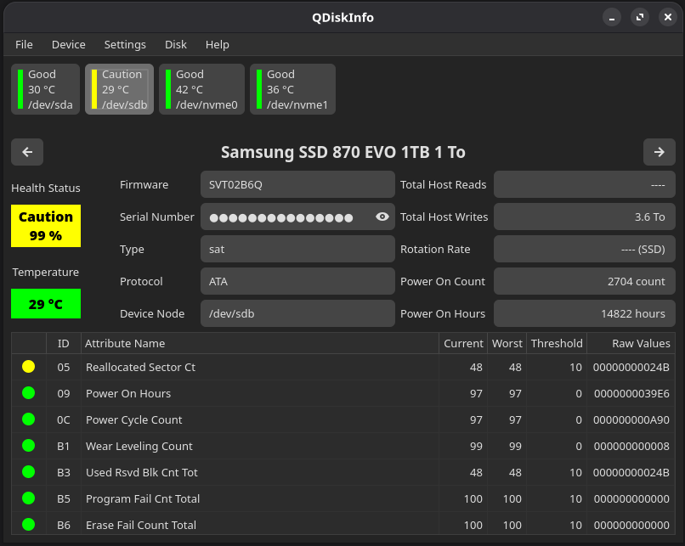Click green status dot for Erase Fail Count Total
This screenshot has width=685, height=546.
[28, 525]
